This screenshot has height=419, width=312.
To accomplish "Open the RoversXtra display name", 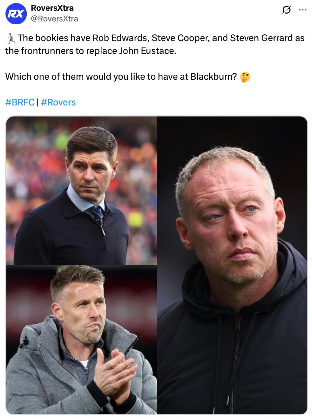I will click(52, 8).
